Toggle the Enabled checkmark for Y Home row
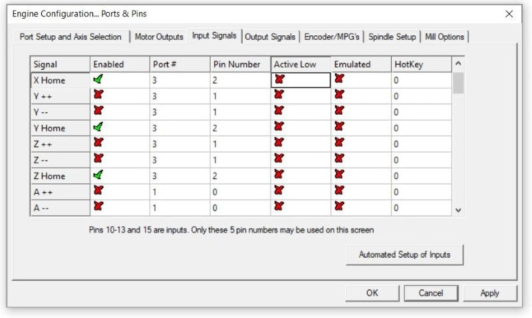Image resolution: width=532 pixels, height=318 pixels. pyautogui.click(x=98, y=127)
